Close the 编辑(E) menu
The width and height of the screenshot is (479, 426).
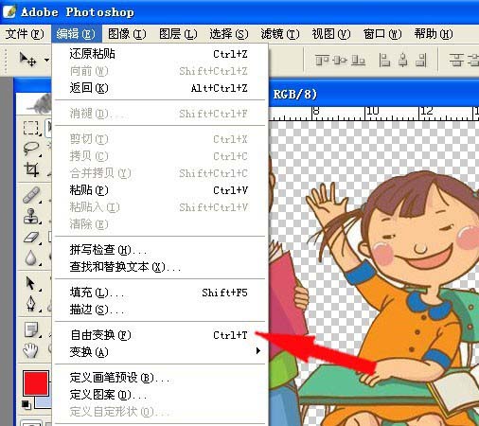[x=76, y=34]
